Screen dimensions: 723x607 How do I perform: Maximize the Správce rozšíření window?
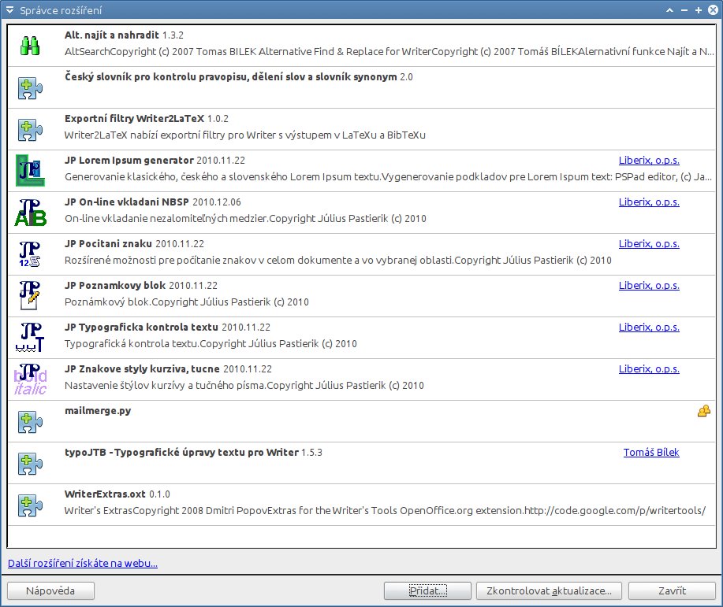point(699,10)
